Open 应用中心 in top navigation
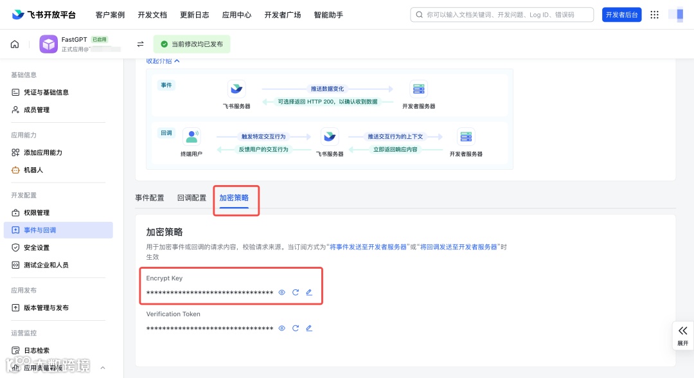 236,15
